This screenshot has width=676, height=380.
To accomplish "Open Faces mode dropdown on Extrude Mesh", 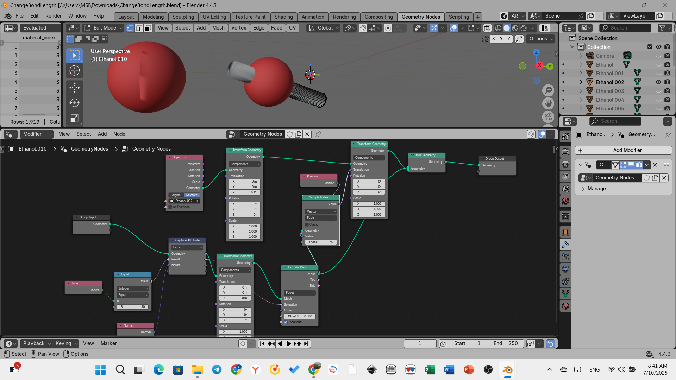I will [x=300, y=293].
